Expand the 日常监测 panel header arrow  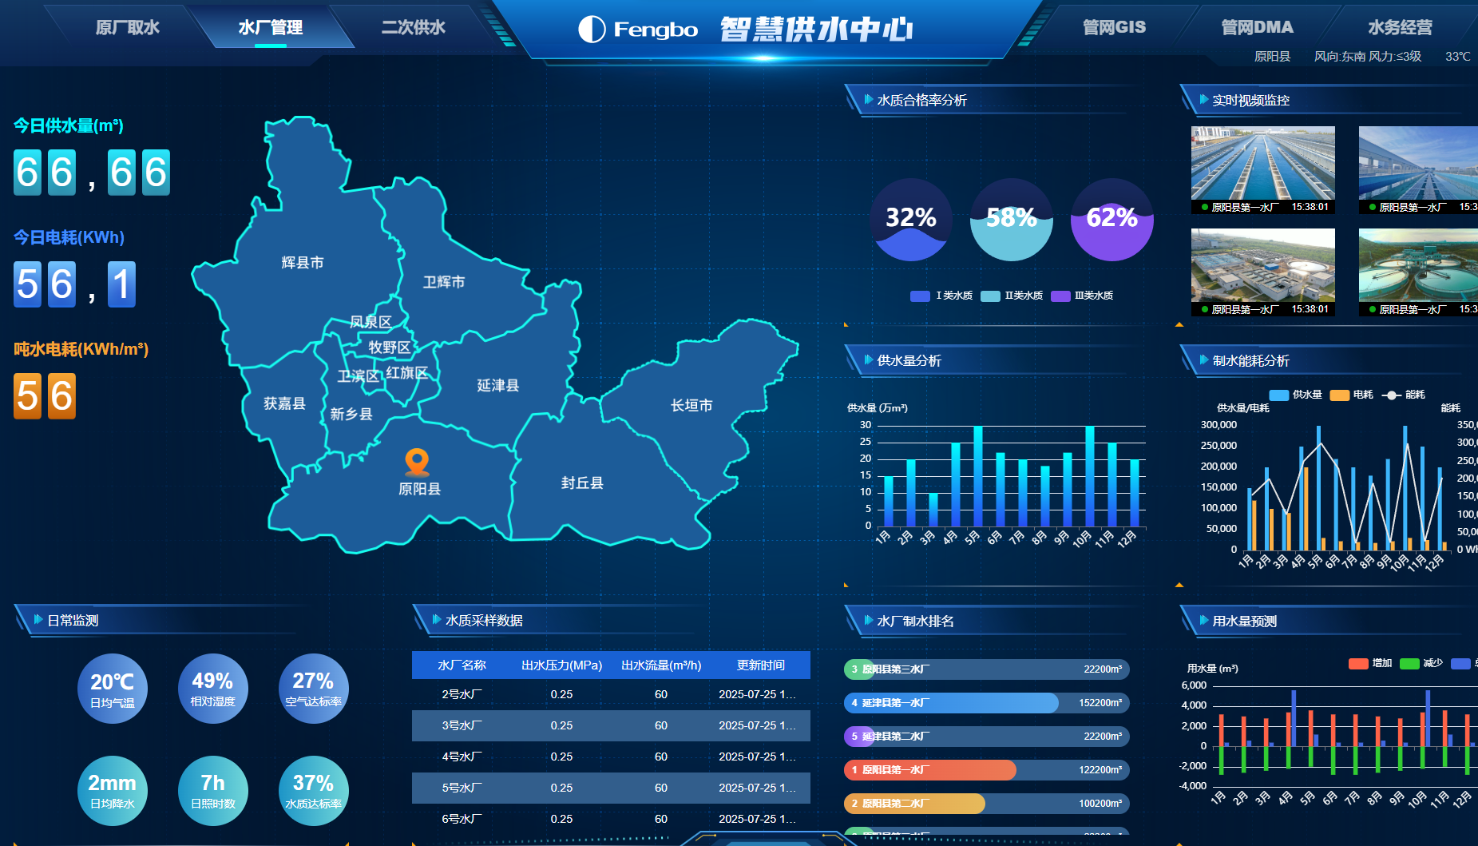click(38, 620)
